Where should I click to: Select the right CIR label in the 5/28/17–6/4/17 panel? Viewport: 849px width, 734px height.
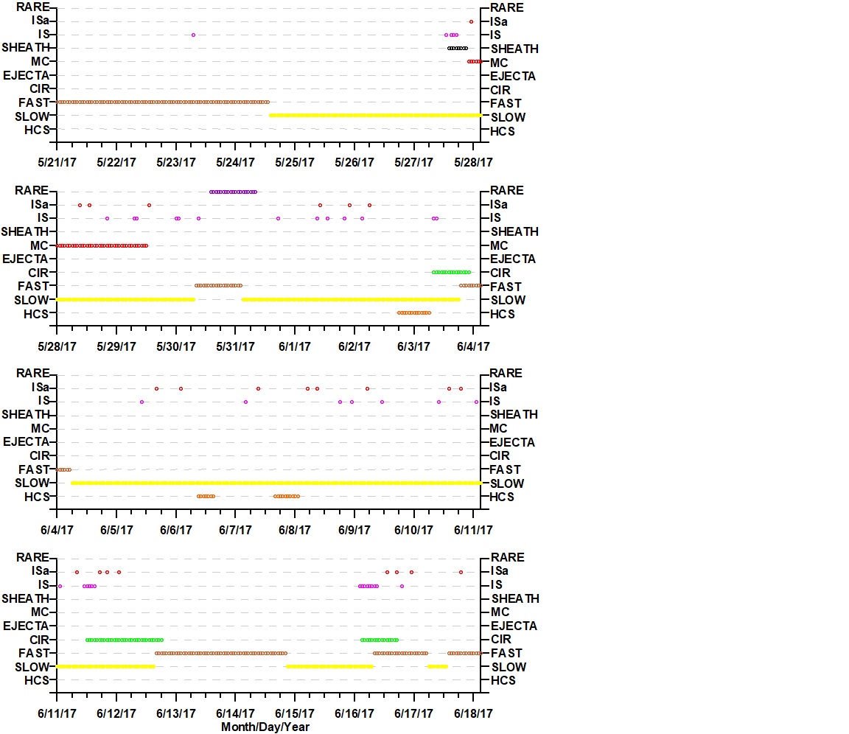pos(500,273)
